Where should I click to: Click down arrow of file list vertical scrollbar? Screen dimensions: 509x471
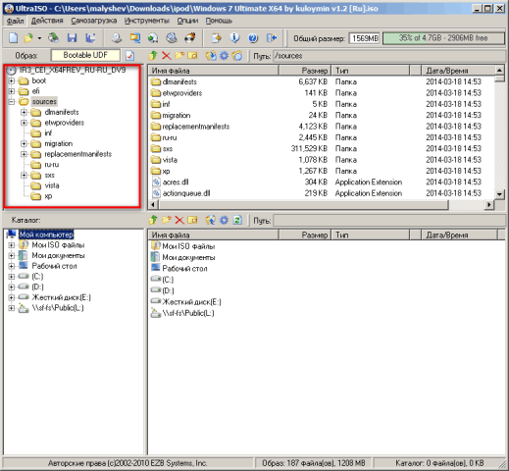499,194
